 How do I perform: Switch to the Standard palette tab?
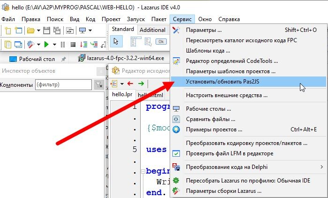tap(123, 30)
